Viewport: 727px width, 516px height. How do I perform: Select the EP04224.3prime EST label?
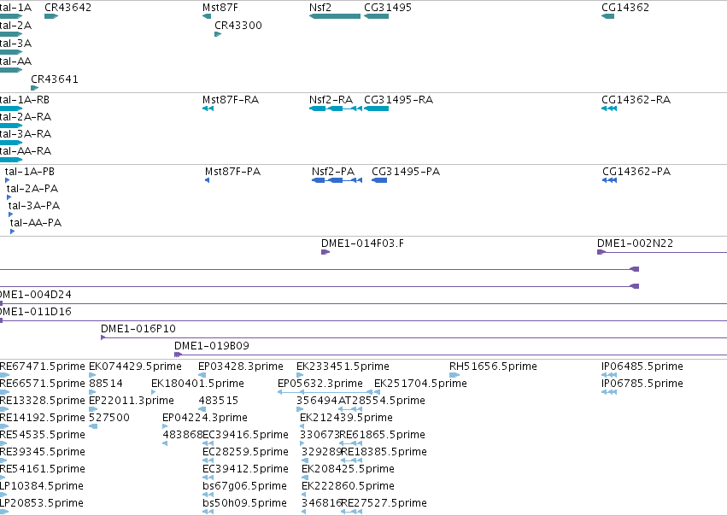[x=205, y=418]
